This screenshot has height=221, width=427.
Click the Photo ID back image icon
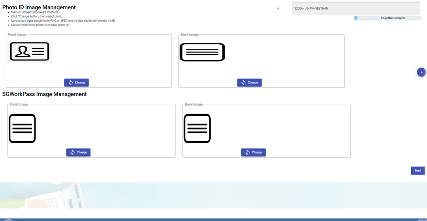[202, 52]
